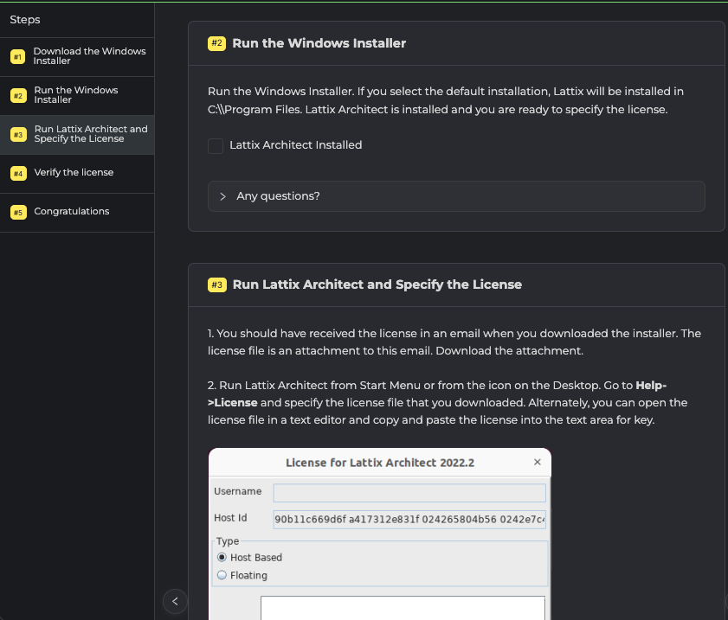Close the License for Lattix Architect dialog image
The height and width of the screenshot is (620, 728).
coord(538,462)
